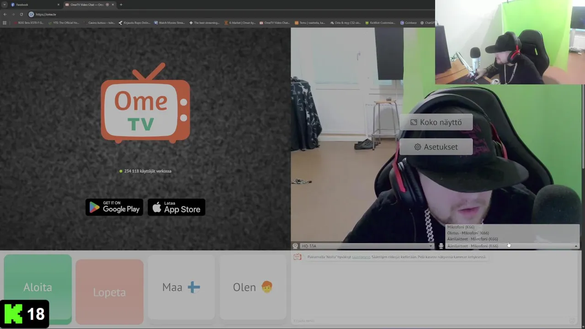The image size is (585, 329).
Task: Open the Apple App Store badge
Action: (x=176, y=207)
